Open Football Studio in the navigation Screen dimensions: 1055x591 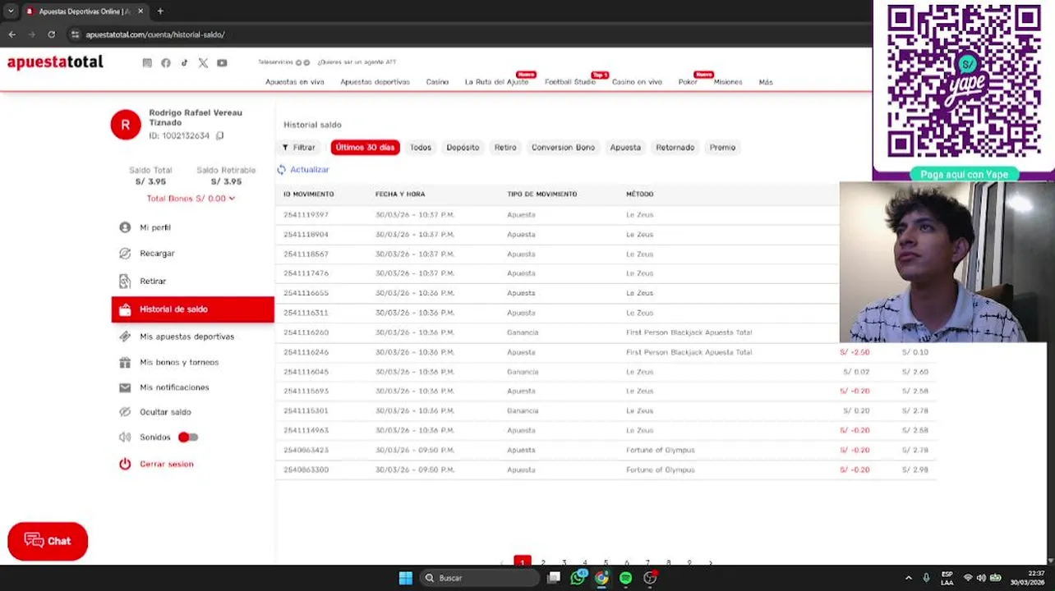tap(570, 82)
